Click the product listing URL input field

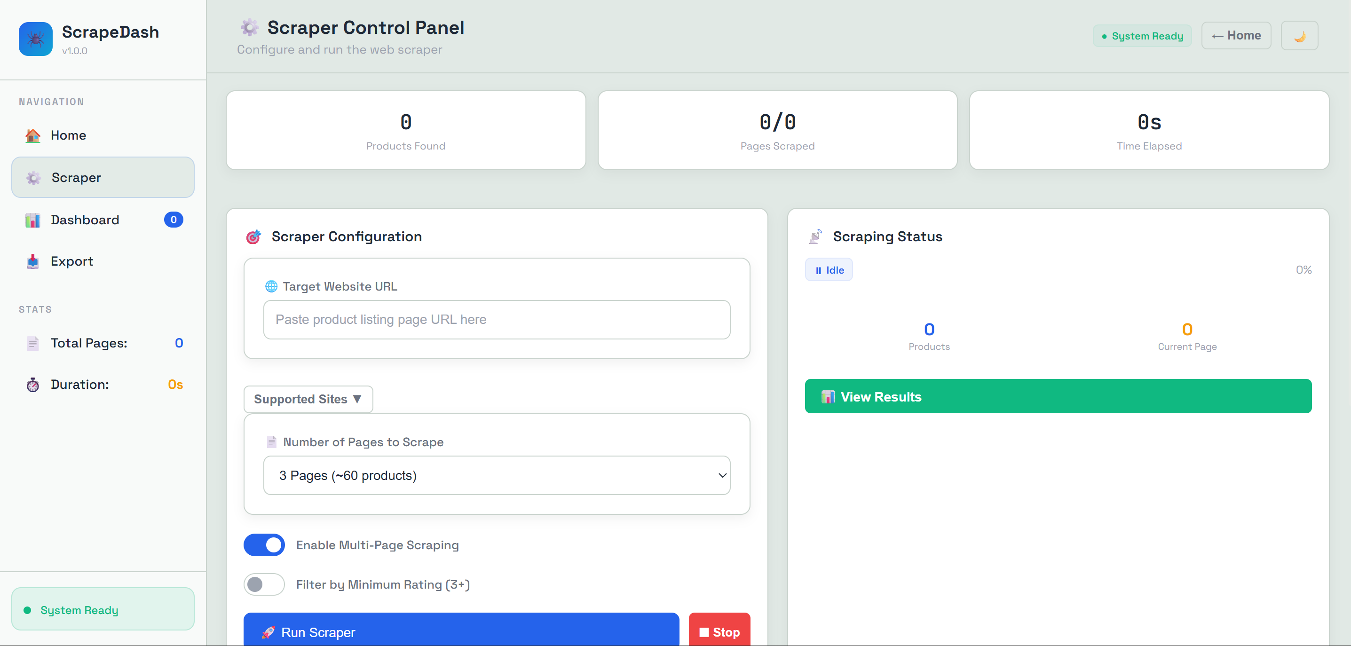tap(496, 319)
